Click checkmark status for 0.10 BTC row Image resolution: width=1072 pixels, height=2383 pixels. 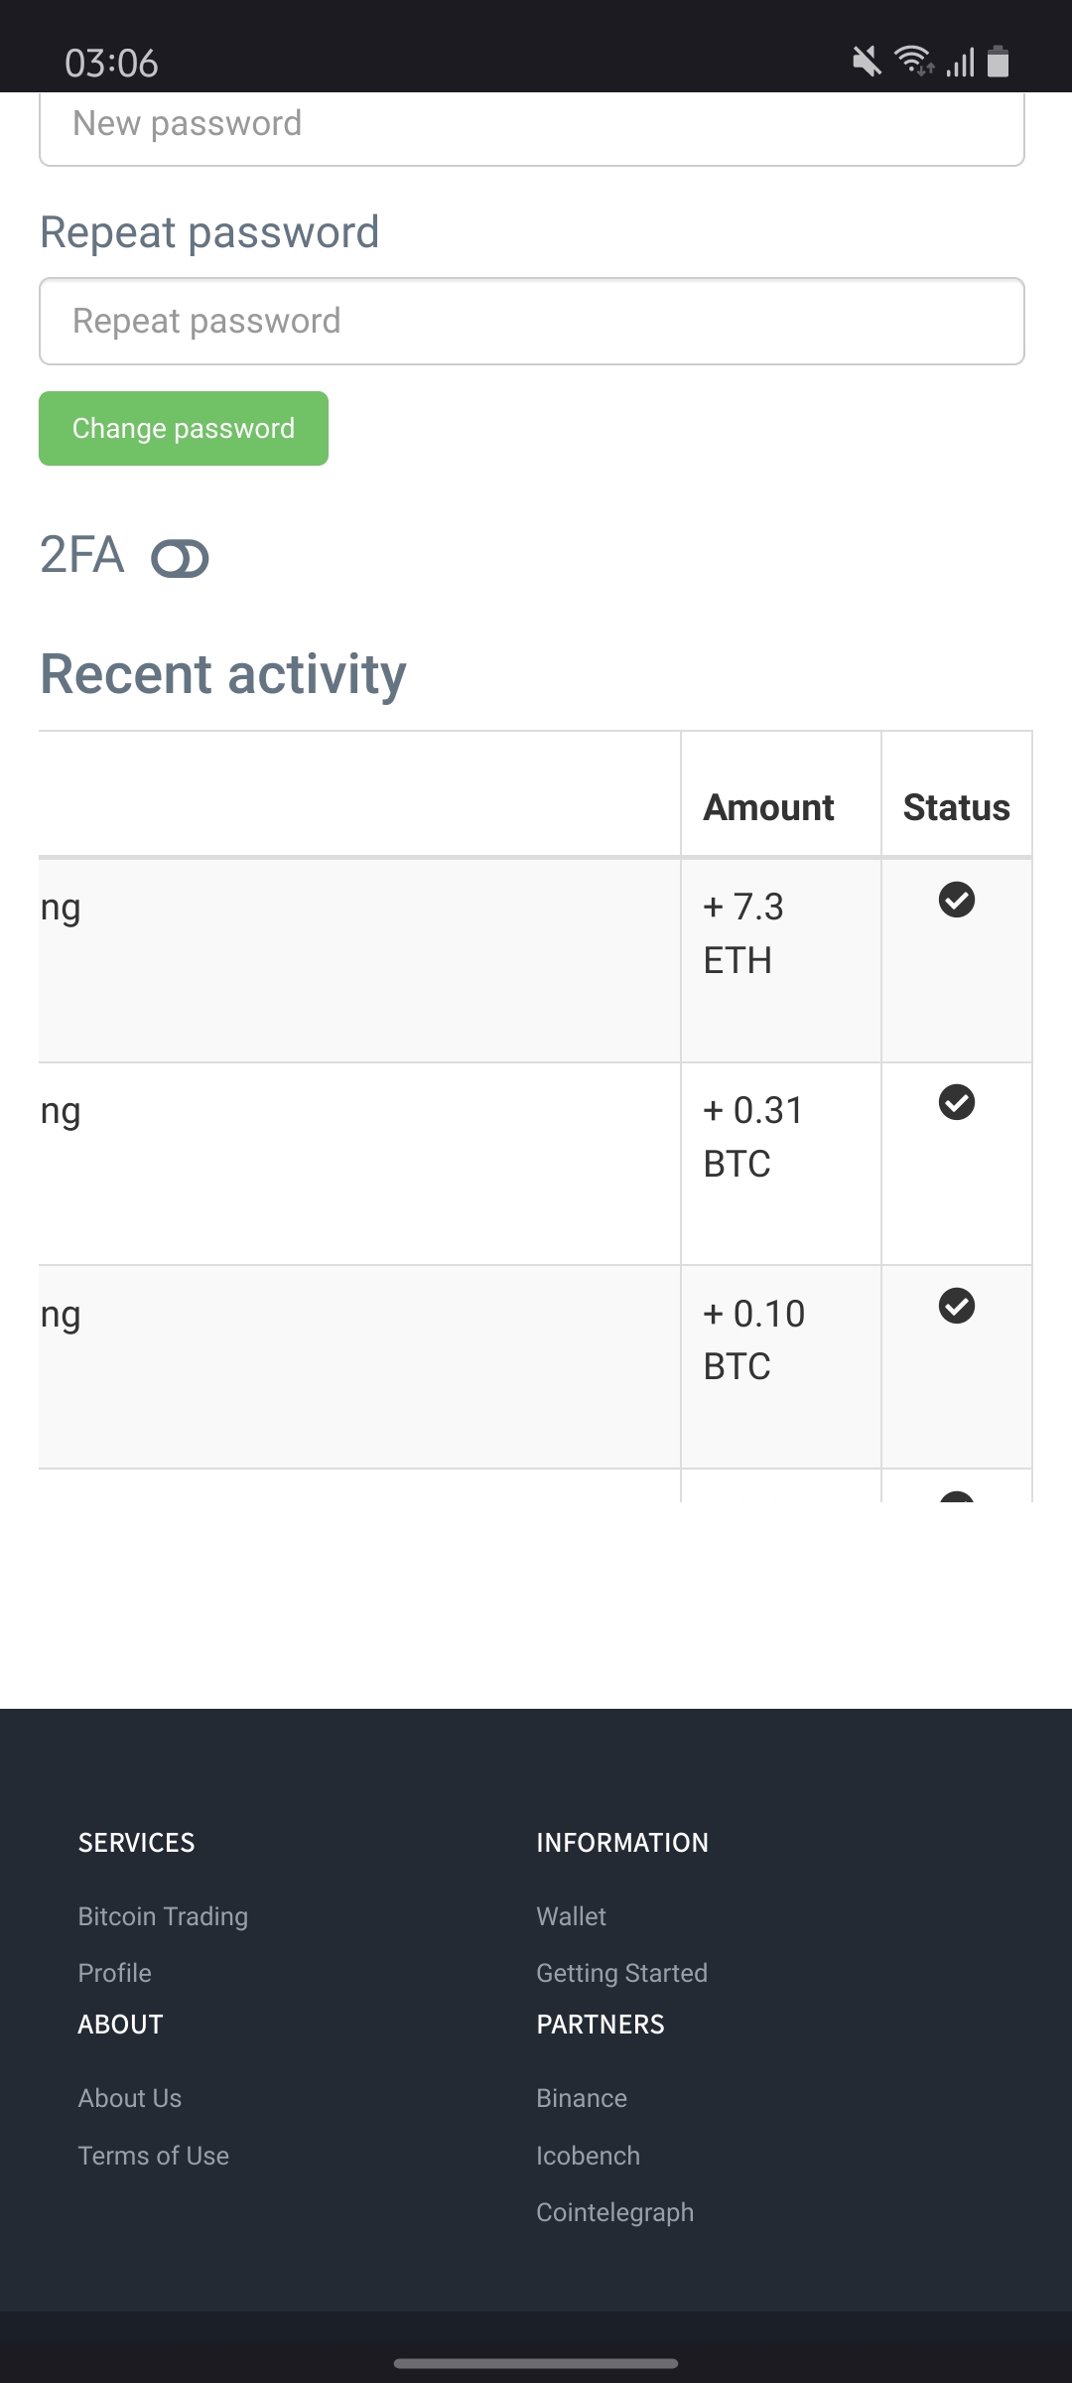coord(957,1307)
